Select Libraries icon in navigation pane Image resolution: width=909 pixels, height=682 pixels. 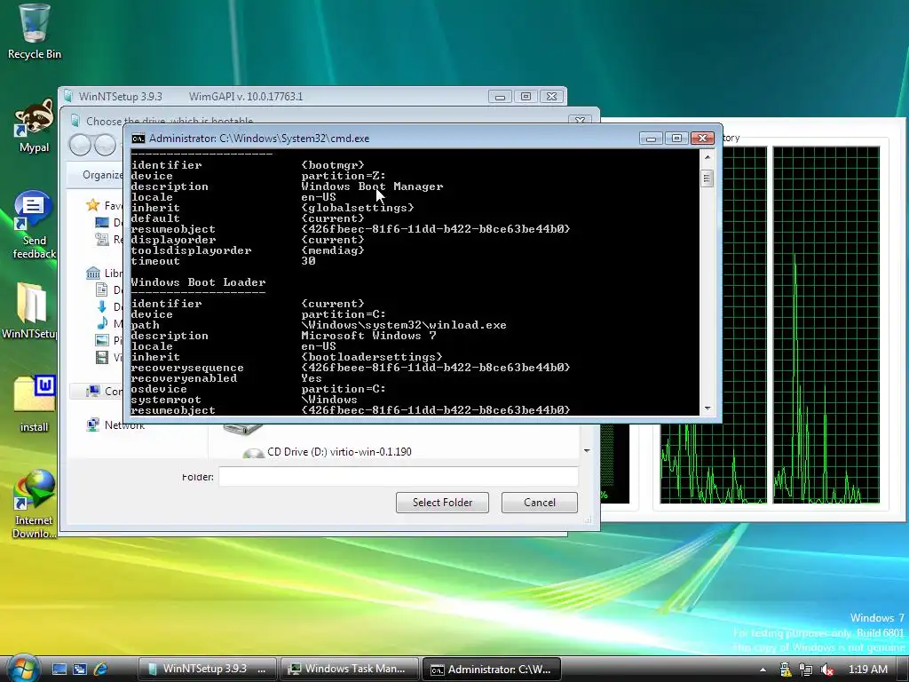92,274
